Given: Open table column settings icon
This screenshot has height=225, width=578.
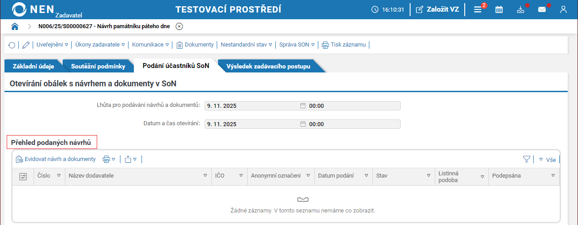Looking at the screenshot, I should 23,176.
